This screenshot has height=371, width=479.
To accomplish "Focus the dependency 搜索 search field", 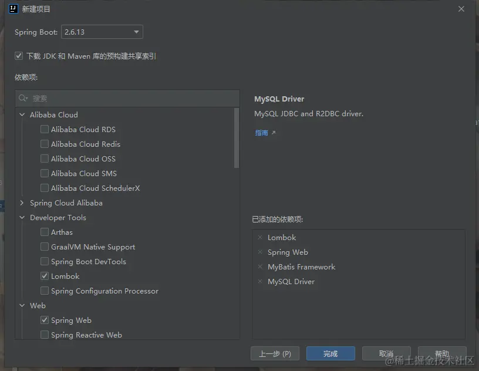I will click(127, 98).
